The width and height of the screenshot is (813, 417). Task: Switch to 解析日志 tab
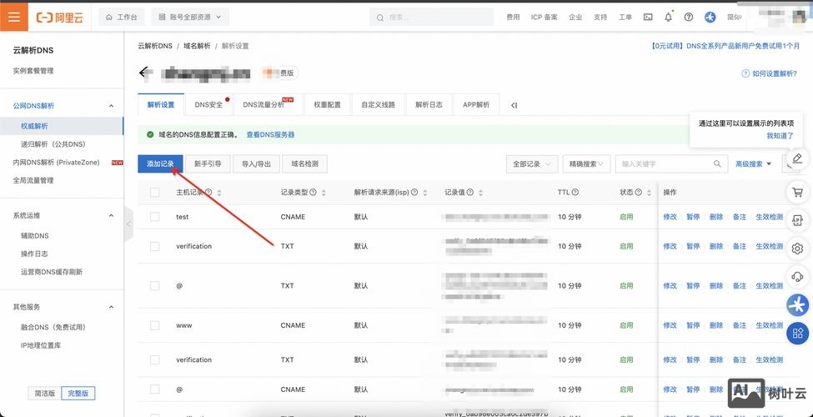(429, 105)
